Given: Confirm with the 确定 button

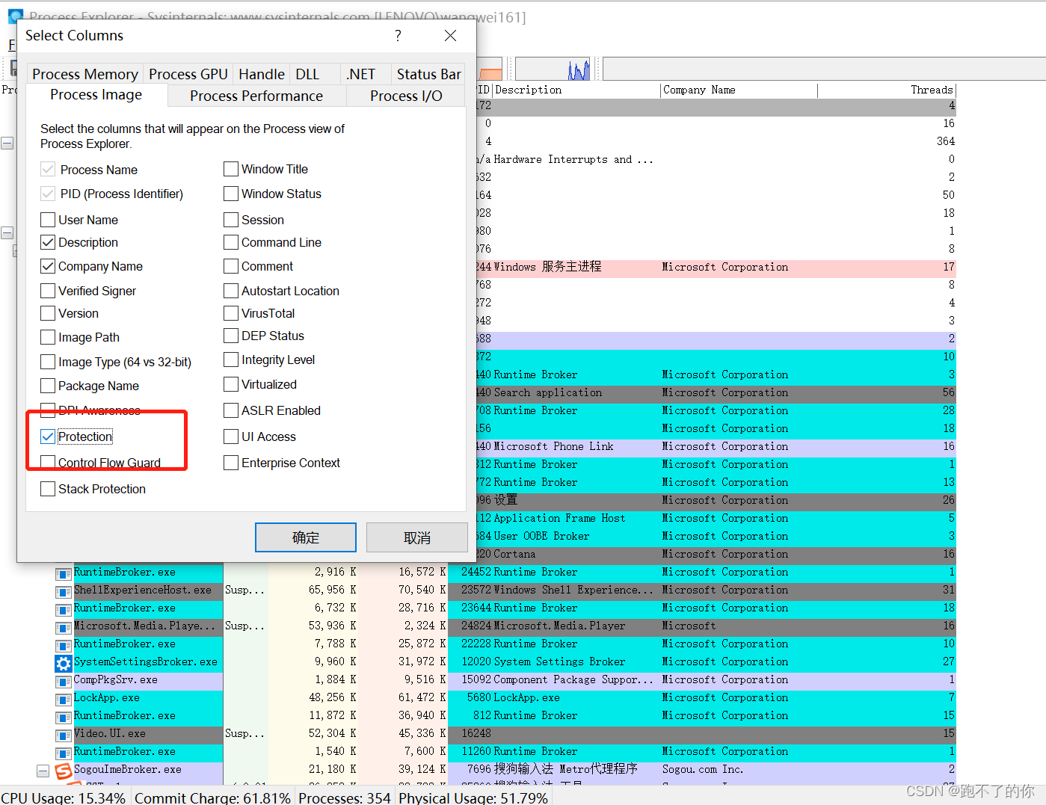Looking at the screenshot, I should (305, 537).
